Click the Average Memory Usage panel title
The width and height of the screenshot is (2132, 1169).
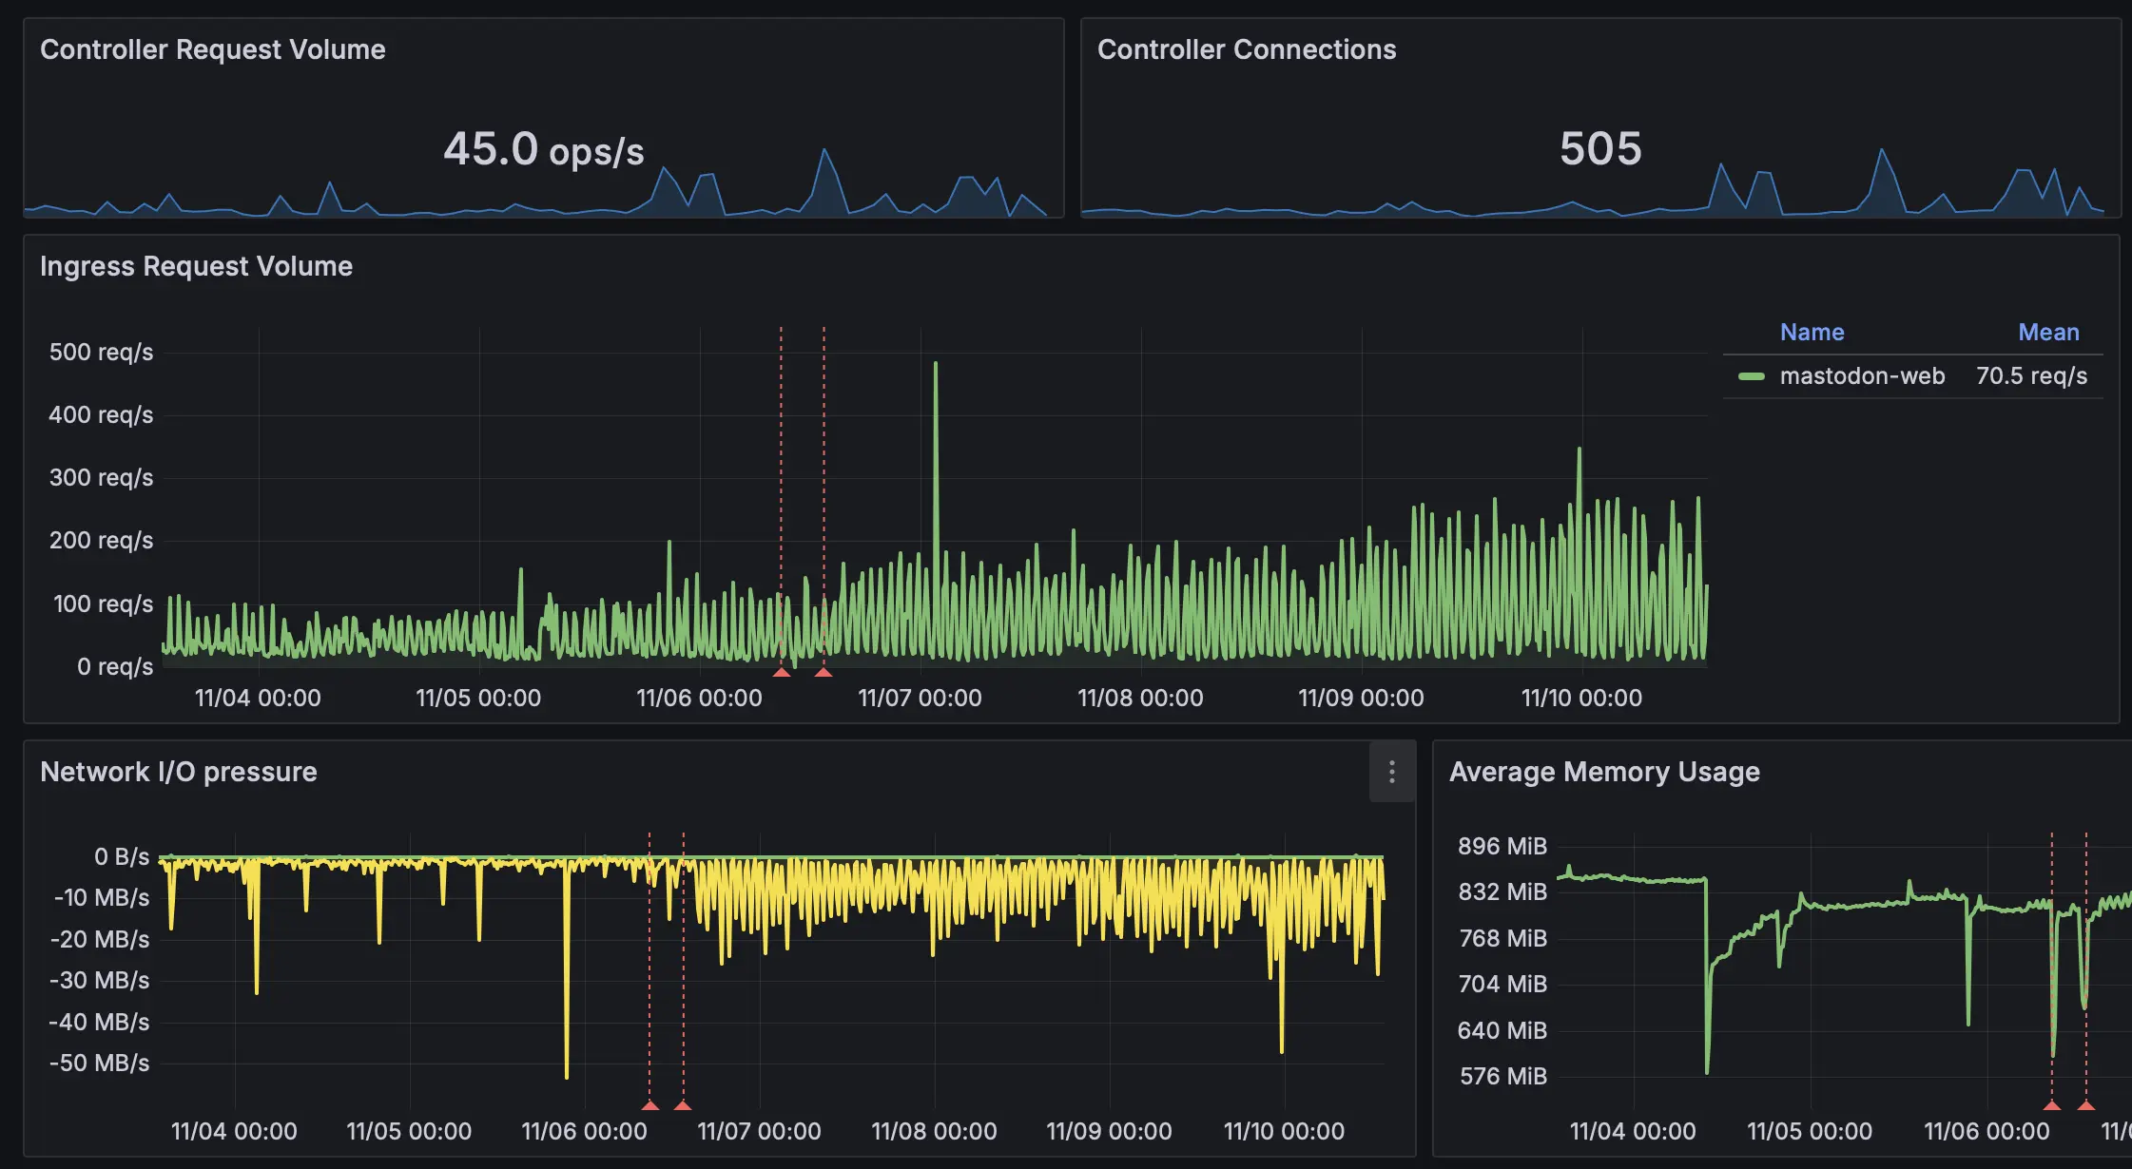coord(1603,772)
